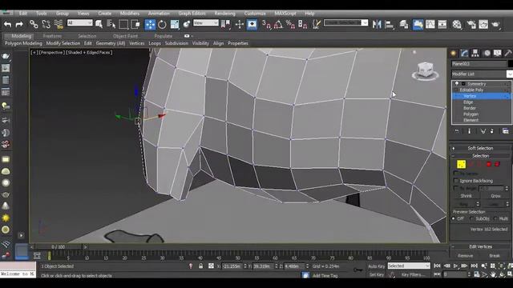Activate the Select and Link tool
Screen dimensions: 513x288
[34, 24]
